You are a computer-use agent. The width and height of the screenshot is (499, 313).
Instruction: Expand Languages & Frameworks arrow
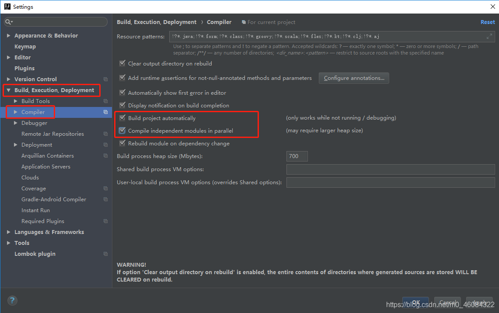tap(9, 232)
